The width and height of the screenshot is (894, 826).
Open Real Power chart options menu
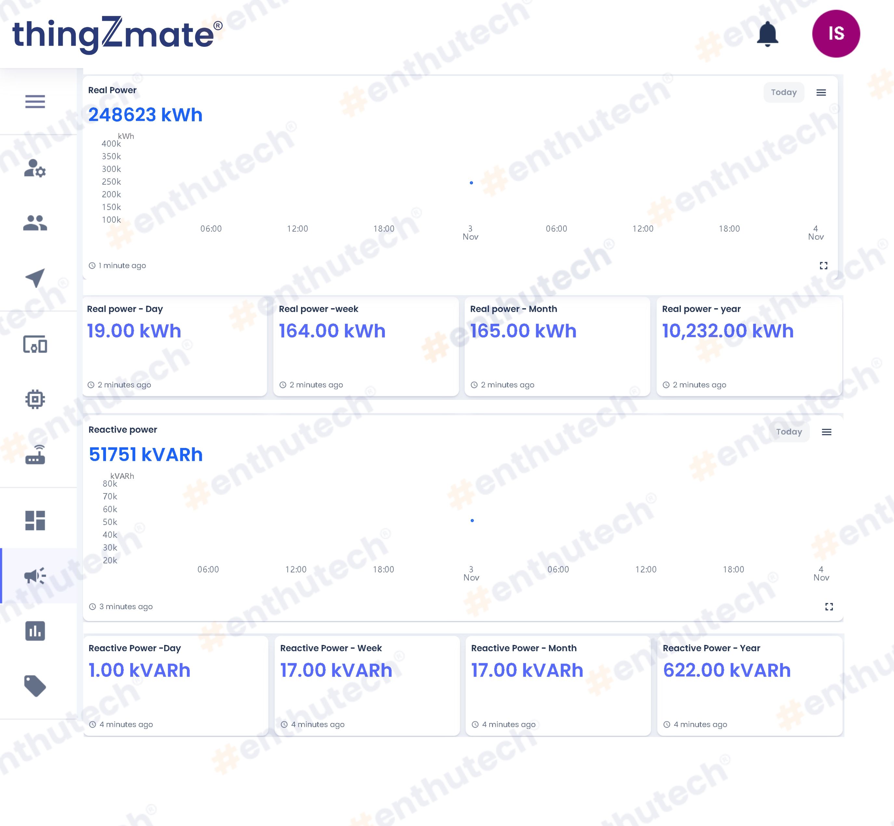pos(821,93)
